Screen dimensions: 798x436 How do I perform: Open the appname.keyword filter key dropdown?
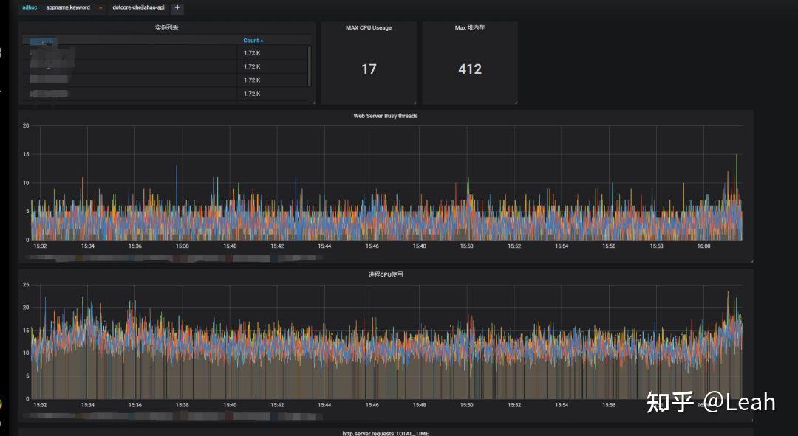click(68, 7)
